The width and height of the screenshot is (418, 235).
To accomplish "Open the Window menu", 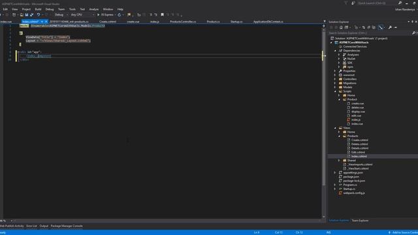I will (x=108, y=9).
